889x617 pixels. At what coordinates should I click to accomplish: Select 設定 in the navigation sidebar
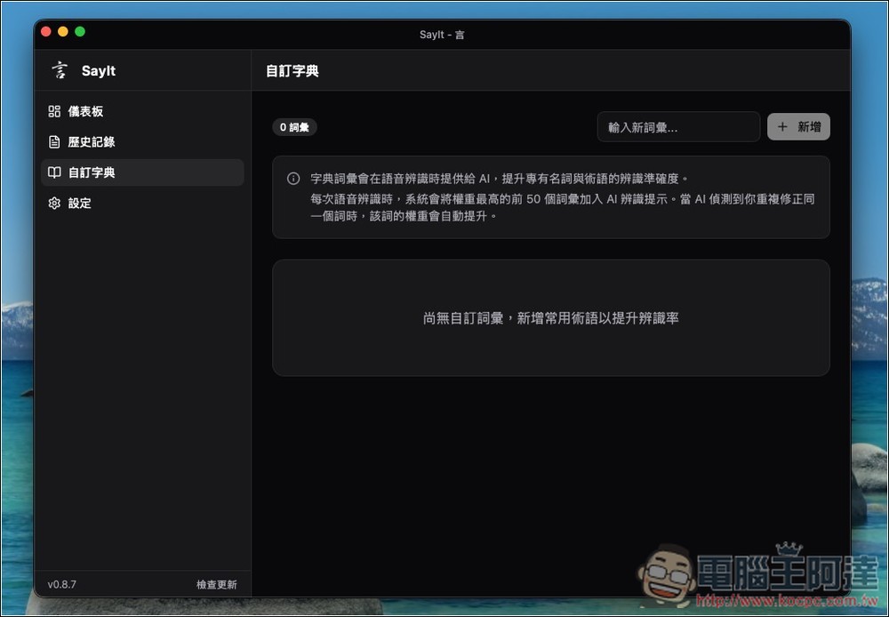tap(78, 203)
